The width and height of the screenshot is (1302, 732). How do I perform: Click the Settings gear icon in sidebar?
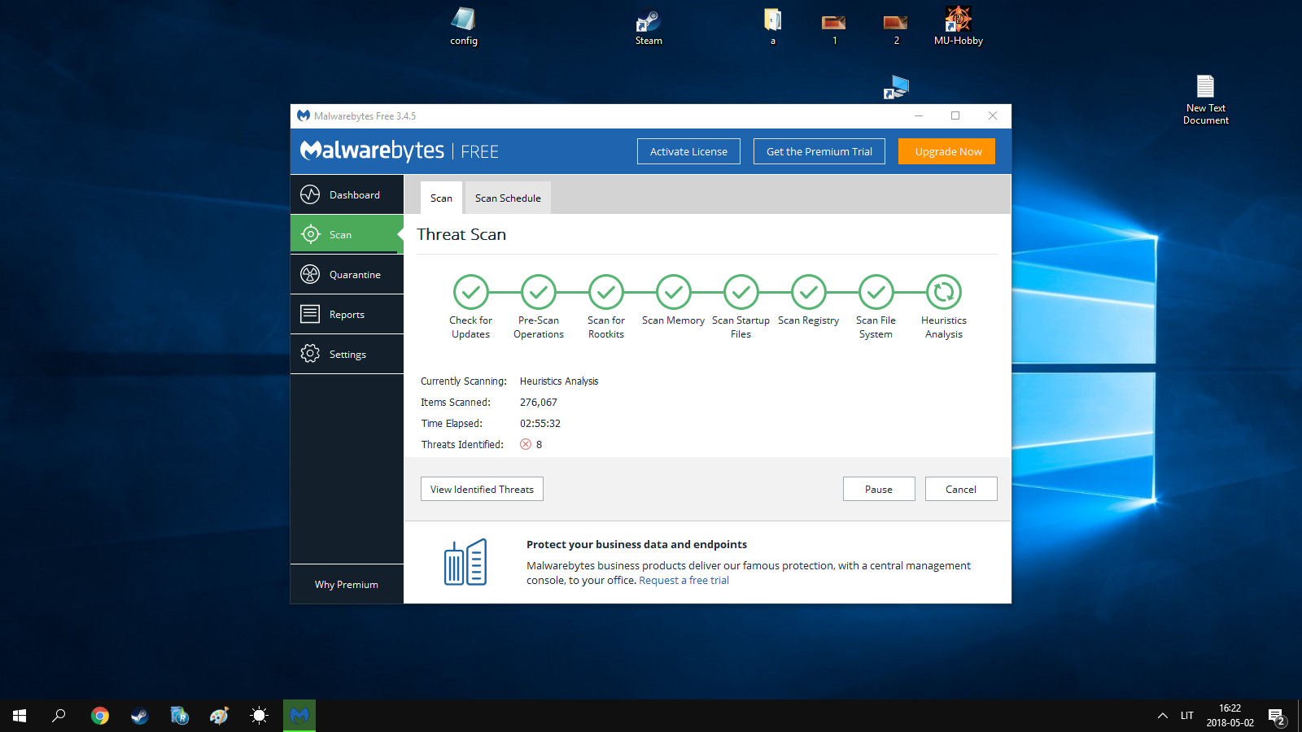click(x=310, y=354)
